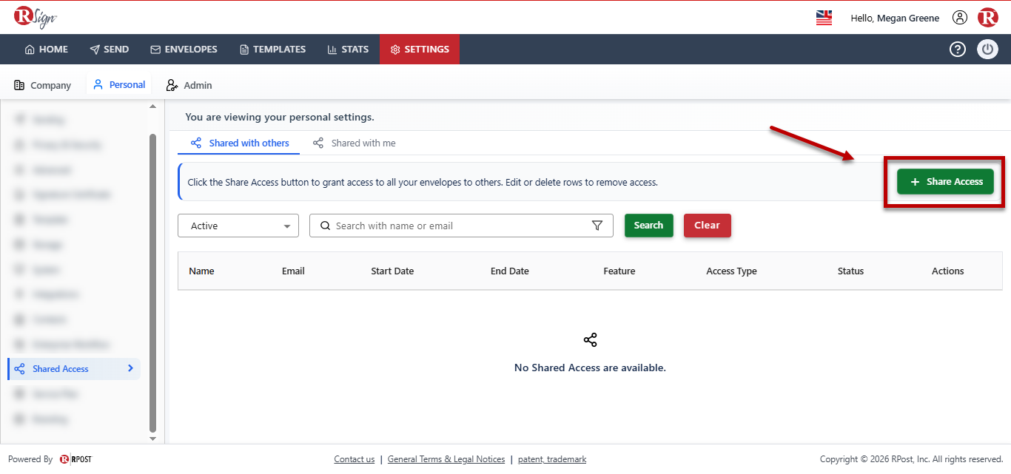Click the RSign logo in the header
The image size is (1011, 474).
[x=36, y=17]
